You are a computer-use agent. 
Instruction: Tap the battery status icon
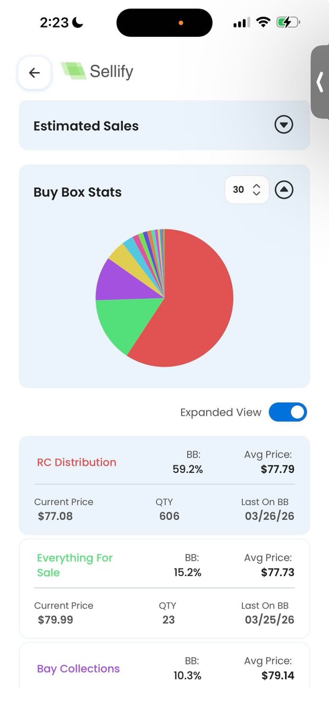point(289,23)
